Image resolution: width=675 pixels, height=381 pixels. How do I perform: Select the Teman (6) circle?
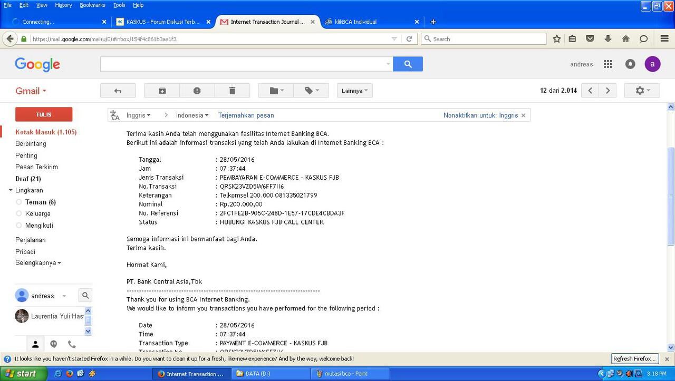click(40, 202)
